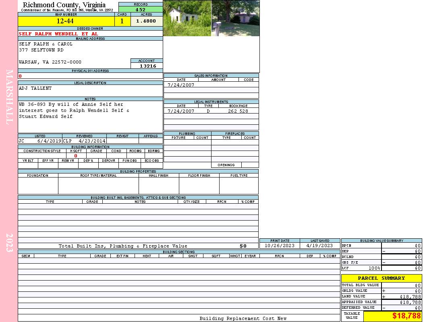Click the last saved date 4/19/2023

pos(320,246)
